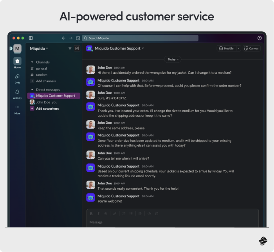
Task: Click the Message input field
Action: point(173,222)
